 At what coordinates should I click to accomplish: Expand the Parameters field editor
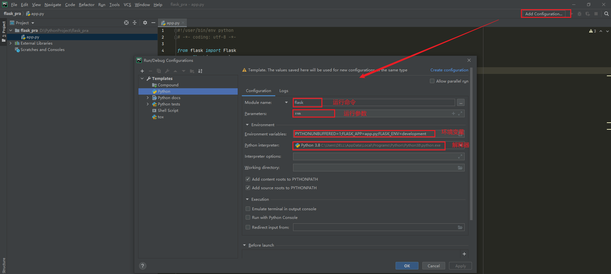[460, 113]
